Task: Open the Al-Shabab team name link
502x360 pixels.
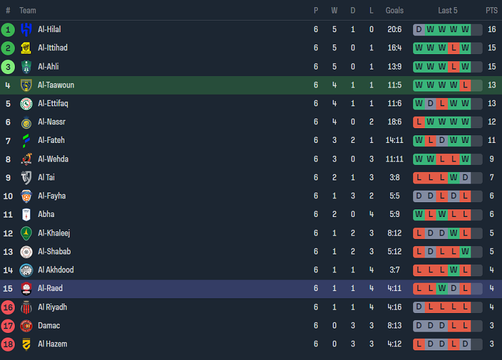Action: pyautogui.click(x=54, y=252)
